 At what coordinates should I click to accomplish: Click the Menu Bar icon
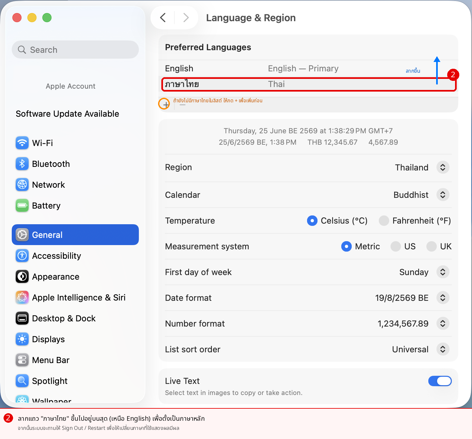(x=22, y=360)
